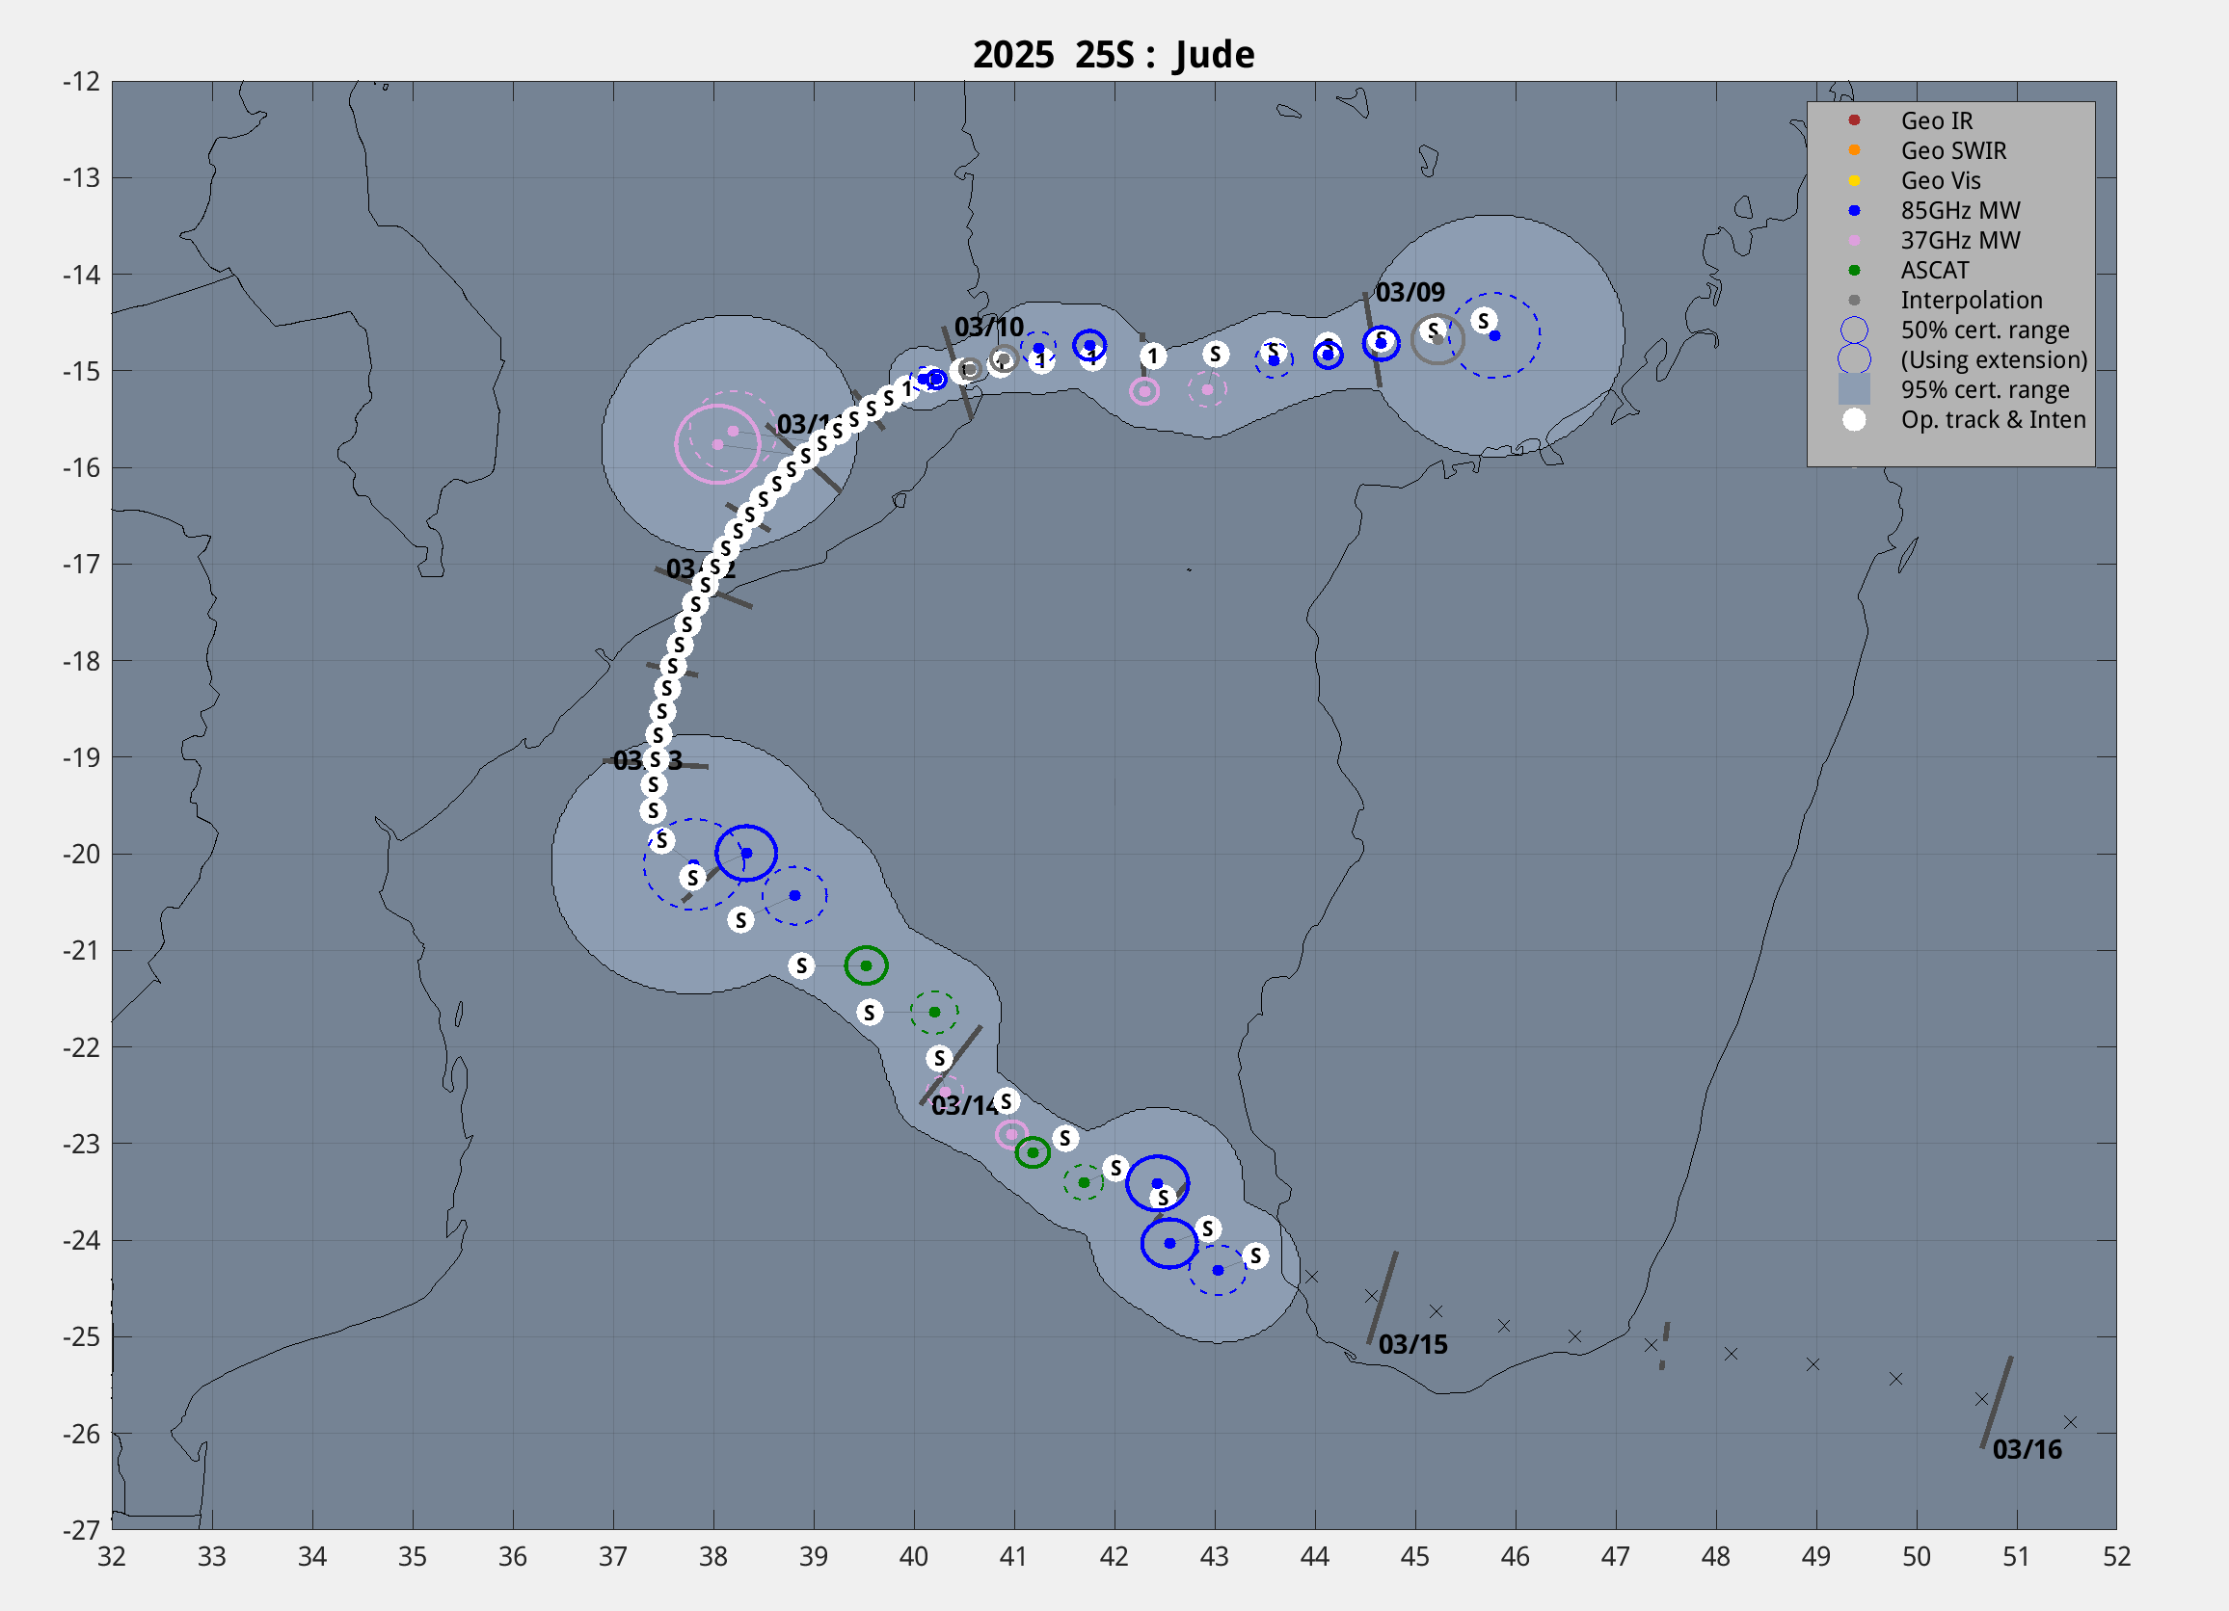Viewport: 2229px width, 1611px height.
Task: Click the gray Interpolation legend dot
Action: (x=1854, y=300)
